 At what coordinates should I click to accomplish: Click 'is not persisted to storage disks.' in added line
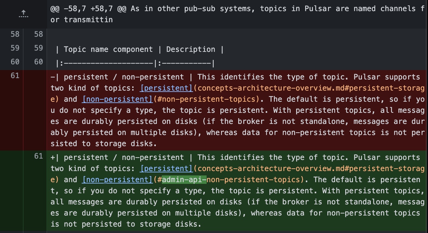[x=126, y=224]
